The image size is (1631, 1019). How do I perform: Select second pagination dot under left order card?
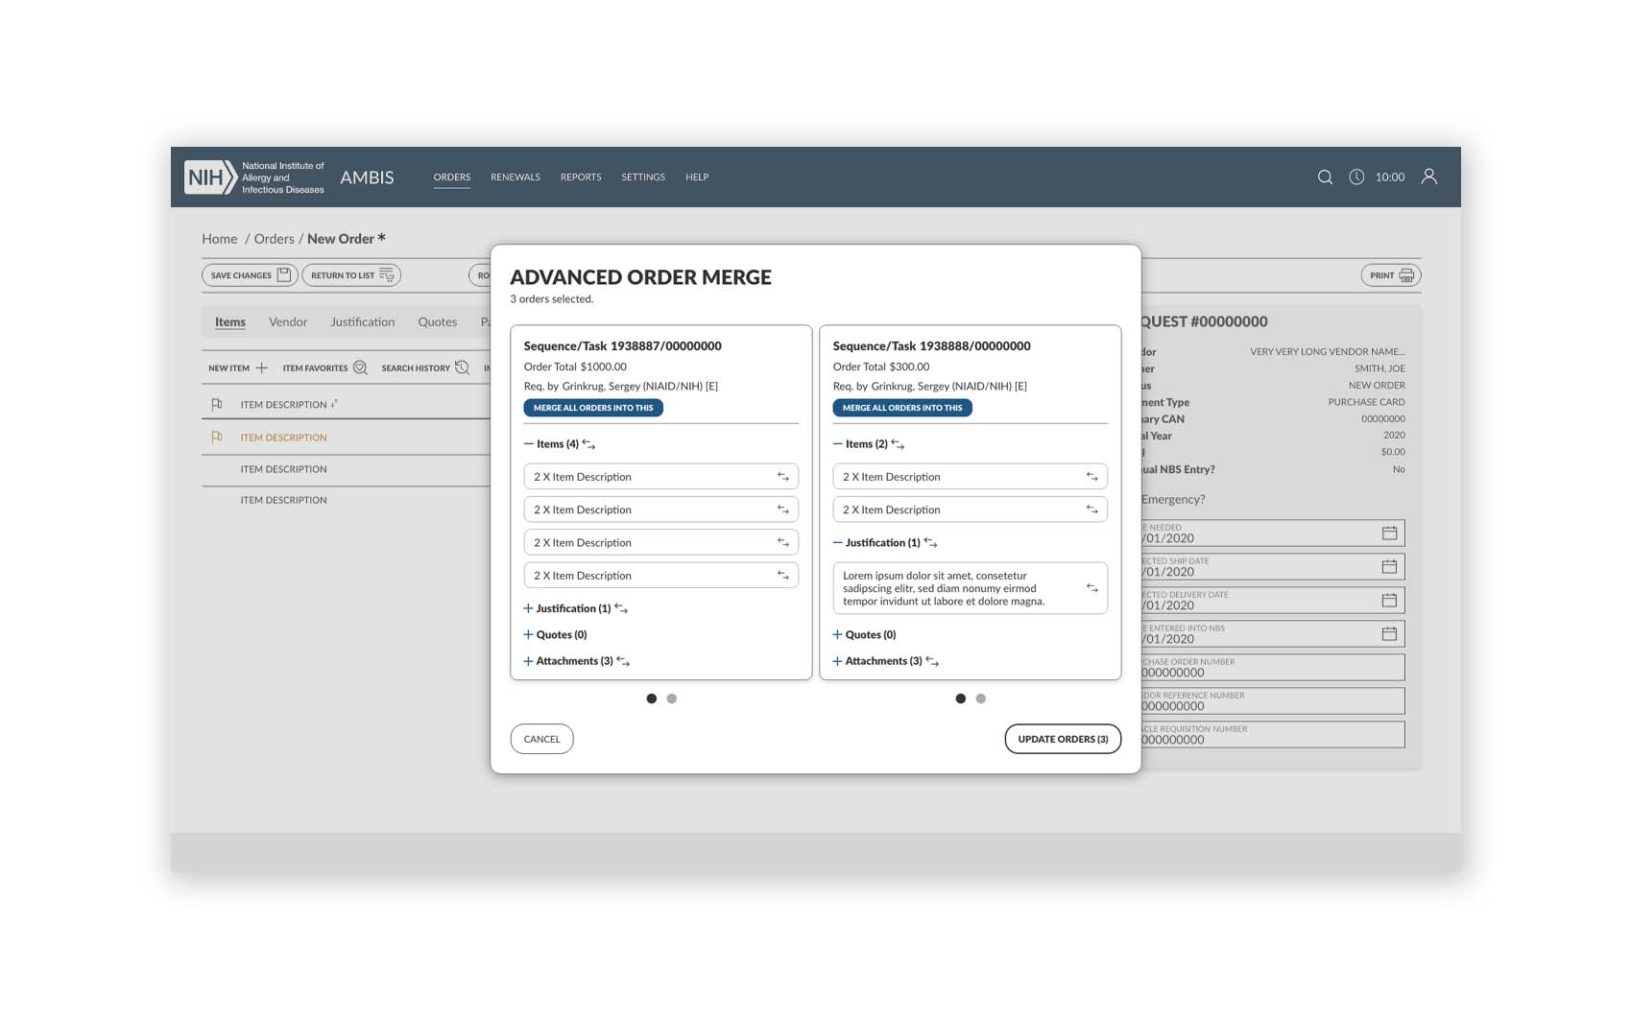tap(672, 699)
